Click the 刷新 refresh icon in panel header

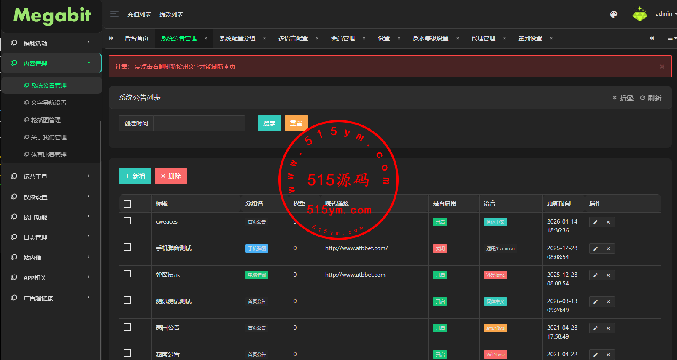tap(650, 98)
